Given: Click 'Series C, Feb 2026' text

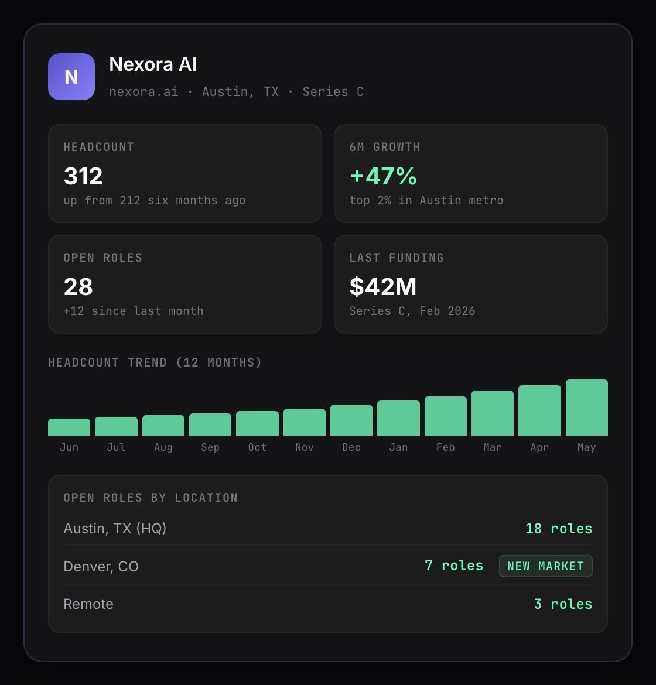Looking at the screenshot, I should pyautogui.click(x=412, y=311).
